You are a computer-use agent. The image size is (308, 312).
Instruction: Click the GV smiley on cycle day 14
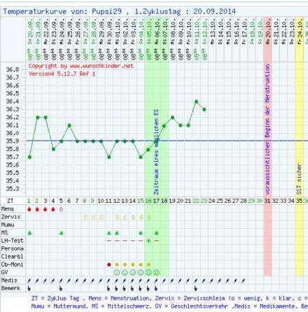tap(133, 272)
